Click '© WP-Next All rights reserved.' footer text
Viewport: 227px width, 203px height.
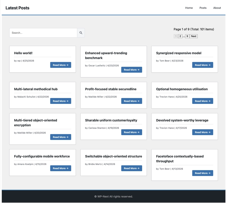click(x=113, y=196)
